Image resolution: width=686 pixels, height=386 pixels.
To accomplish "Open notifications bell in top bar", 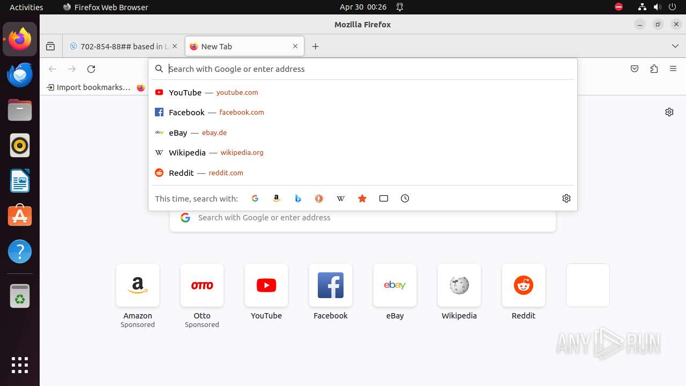I will click(x=400, y=7).
